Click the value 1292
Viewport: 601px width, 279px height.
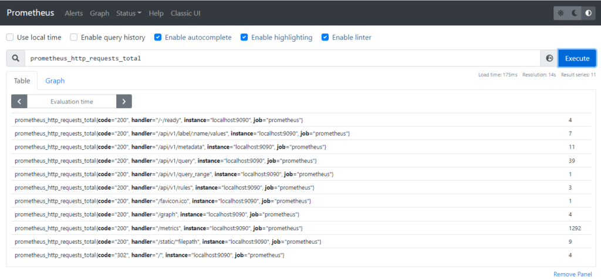pyautogui.click(x=575, y=228)
